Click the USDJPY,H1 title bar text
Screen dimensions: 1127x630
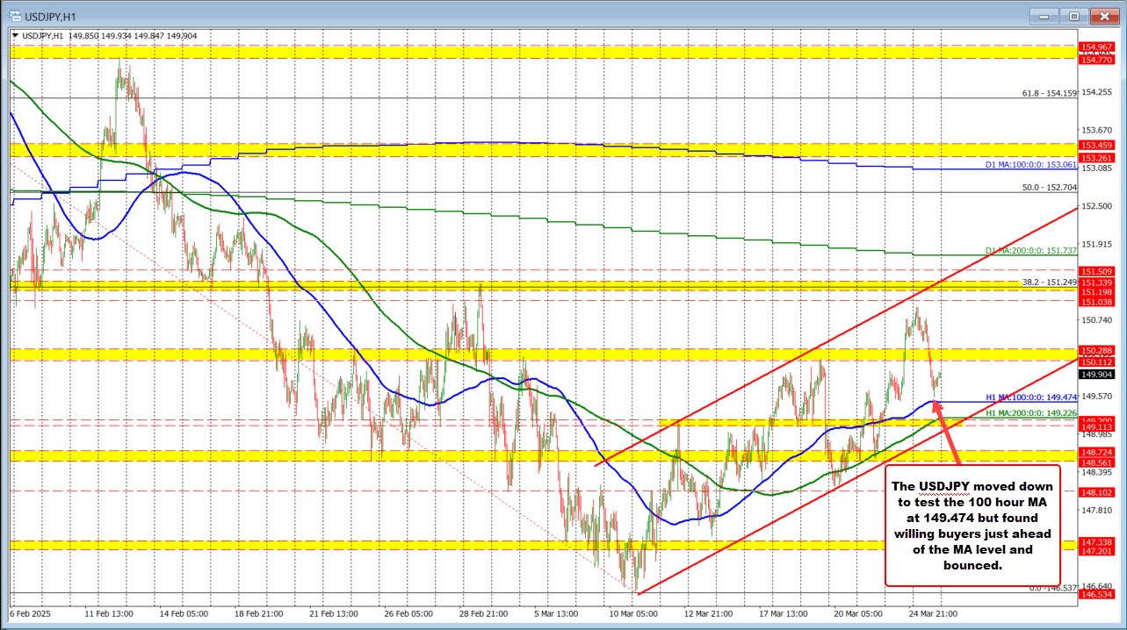[50, 15]
